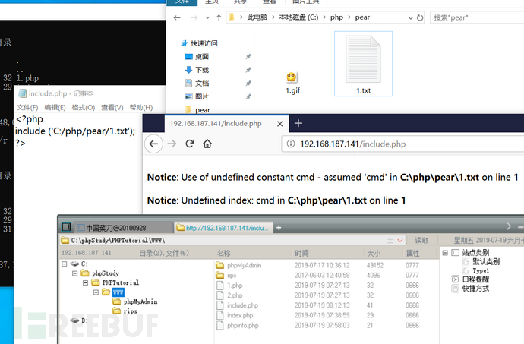Image resolution: width=524 pixels, height=344 pixels.
Task: Click the pin icon beside 下载
Action: click(248, 70)
